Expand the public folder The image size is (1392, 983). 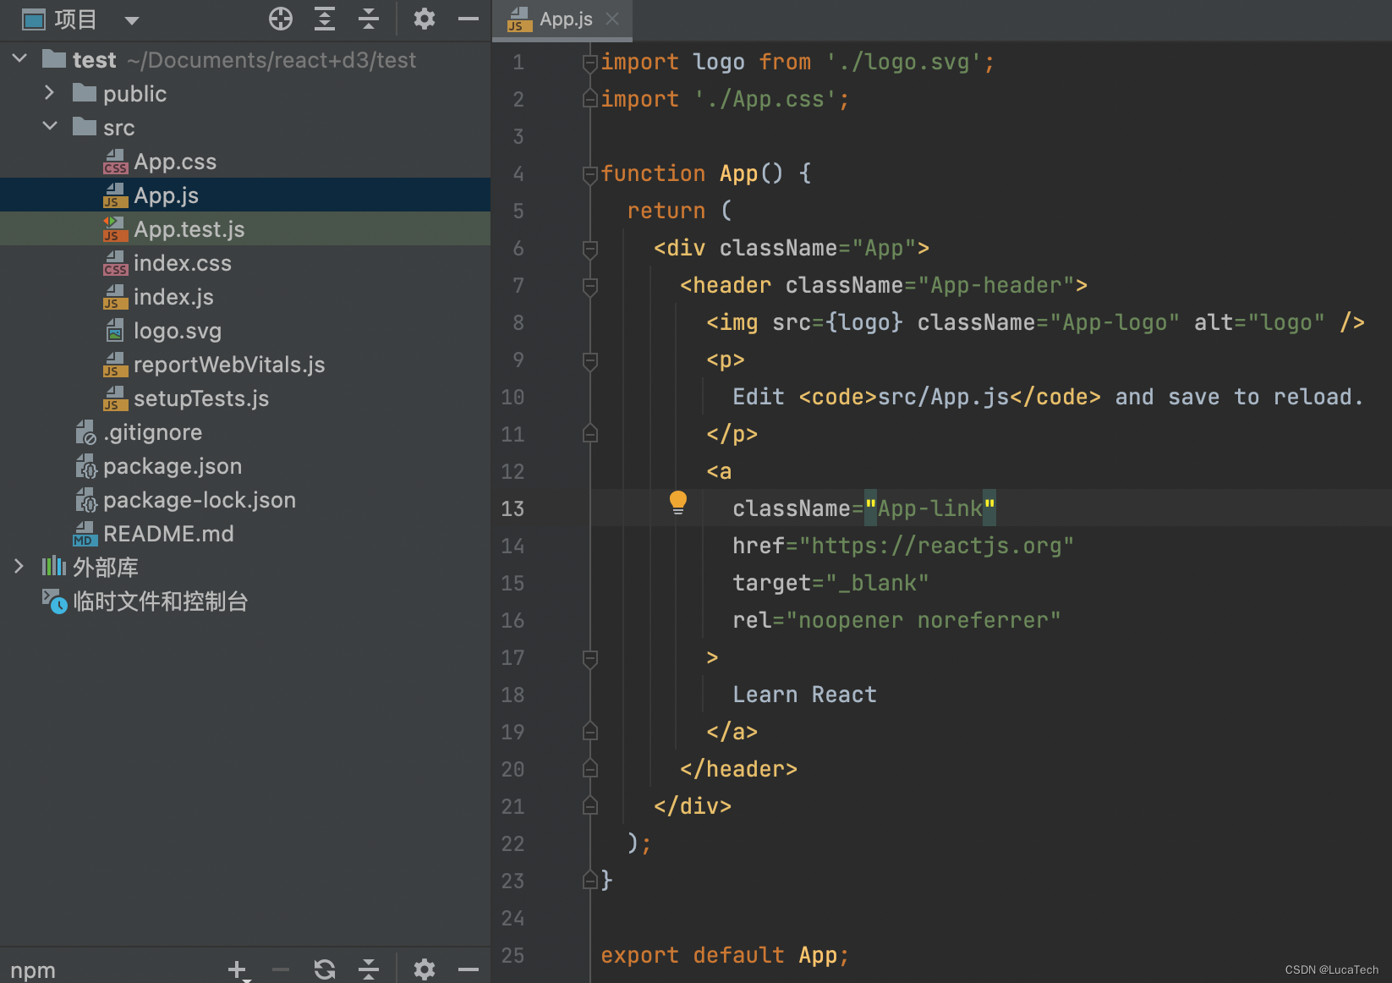(x=49, y=93)
